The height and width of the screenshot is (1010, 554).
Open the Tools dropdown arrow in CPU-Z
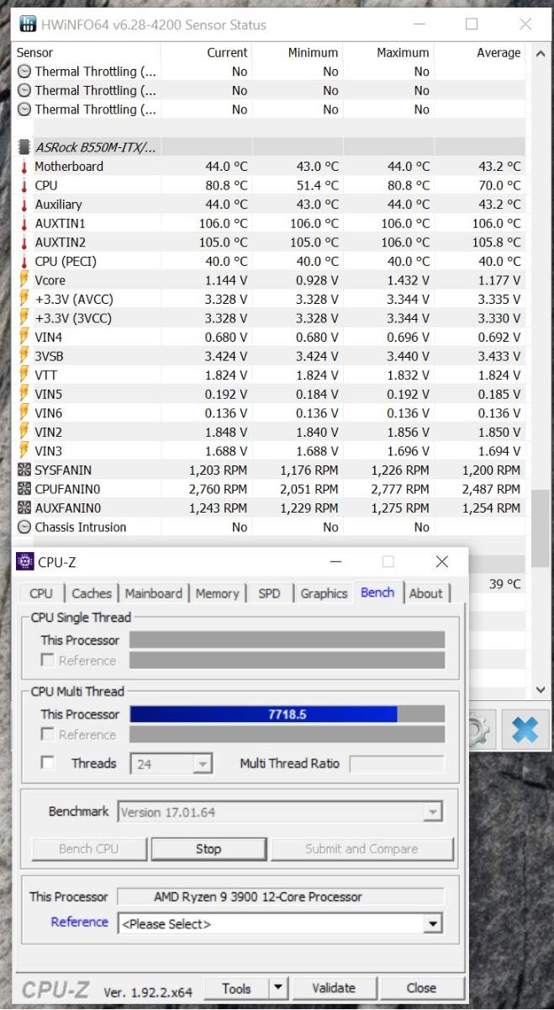(278, 988)
